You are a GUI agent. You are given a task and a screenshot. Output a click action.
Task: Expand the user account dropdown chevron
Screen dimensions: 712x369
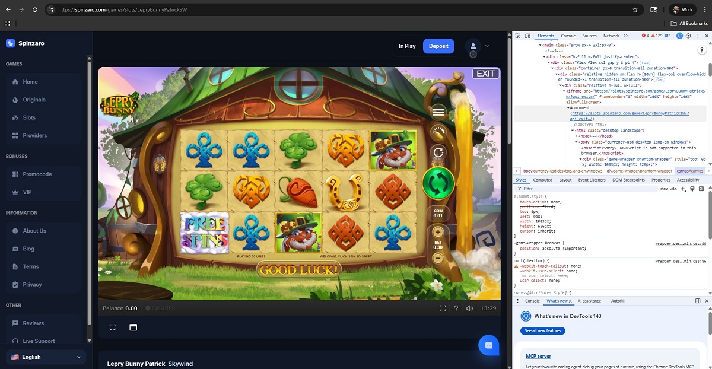click(x=488, y=46)
